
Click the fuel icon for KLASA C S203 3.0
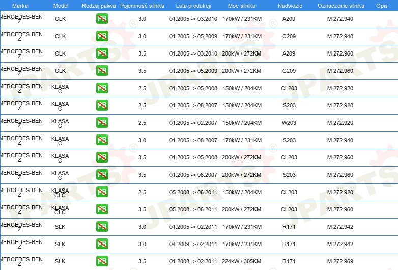tap(102, 140)
